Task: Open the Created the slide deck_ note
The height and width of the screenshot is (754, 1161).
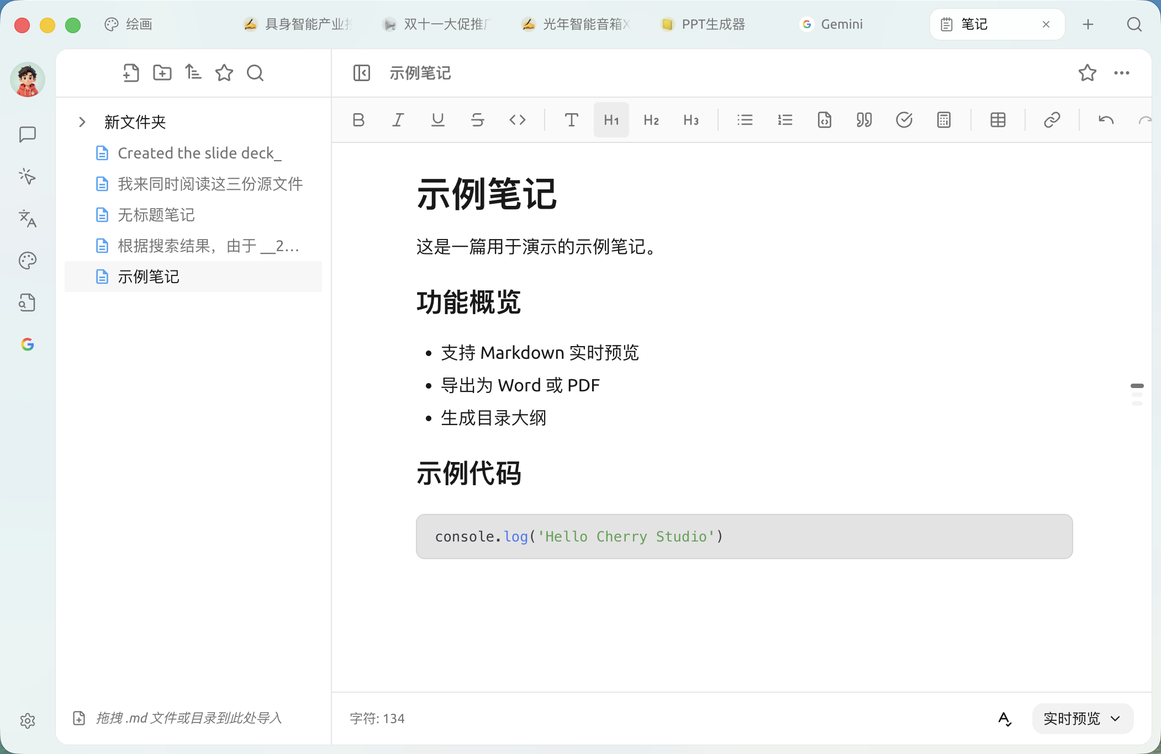Action: tap(193, 153)
